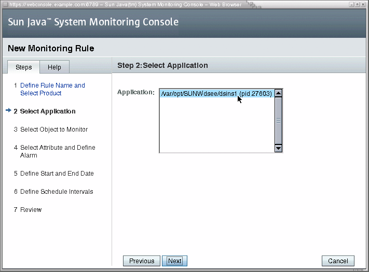Click the Application list scrollbar thumb
The image size is (369, 272).
(278, 121)
